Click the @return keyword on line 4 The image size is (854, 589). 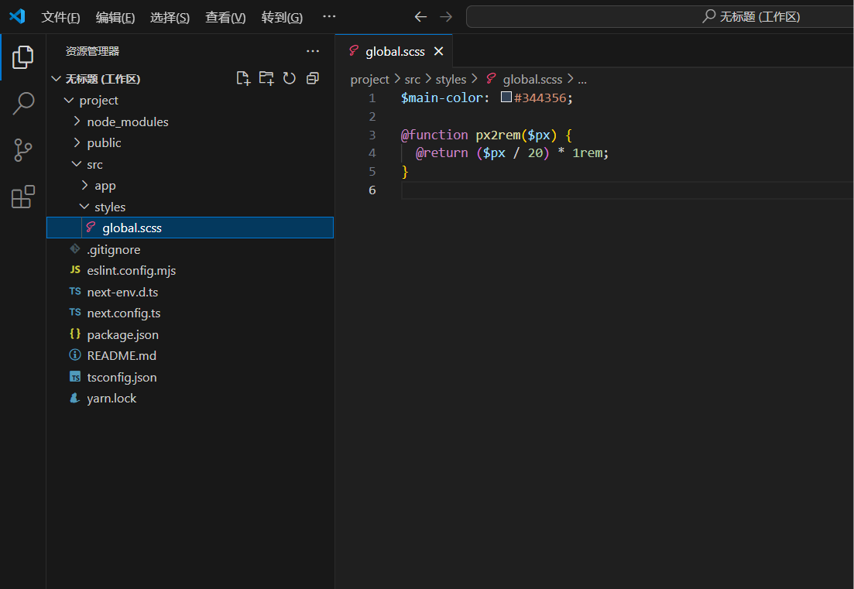441,153
